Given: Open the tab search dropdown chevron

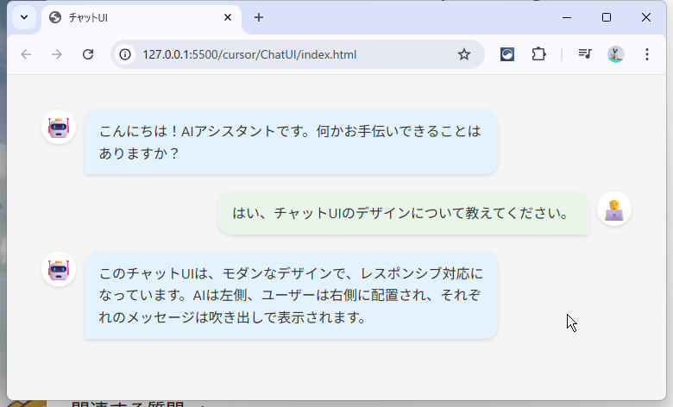Looking at the screenshot, I should [24, 17].
